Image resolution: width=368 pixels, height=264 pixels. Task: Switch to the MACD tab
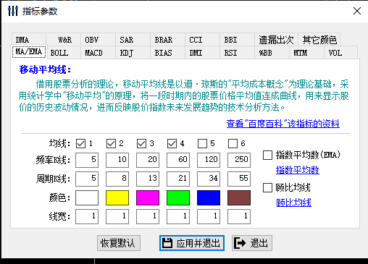(98, 53)
